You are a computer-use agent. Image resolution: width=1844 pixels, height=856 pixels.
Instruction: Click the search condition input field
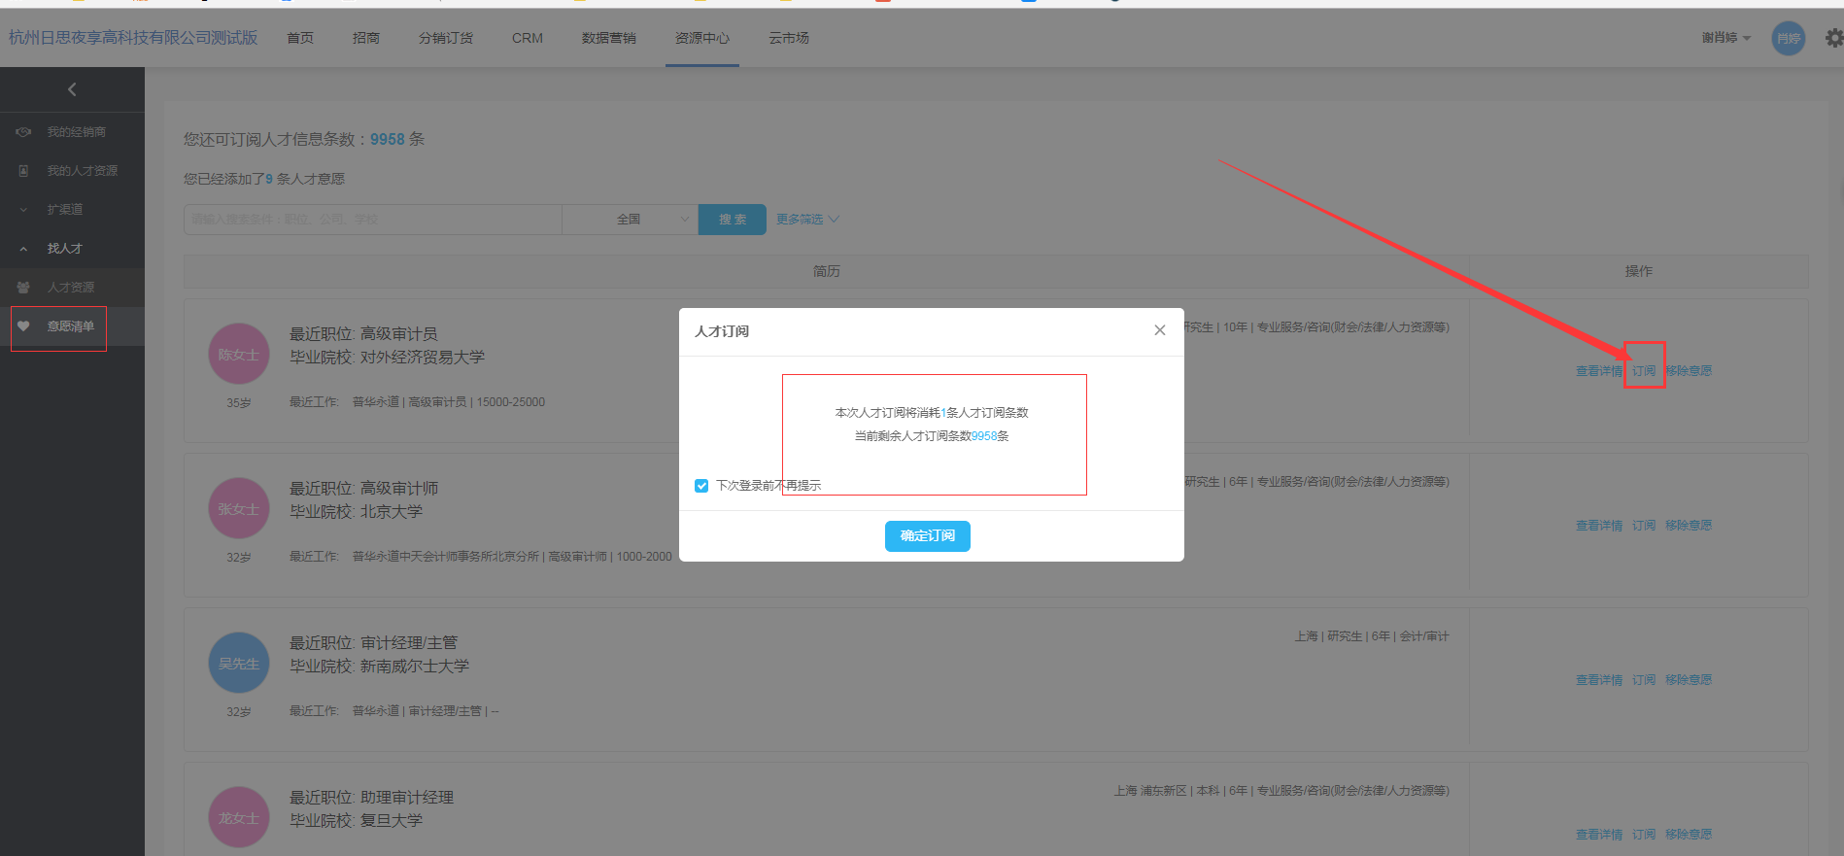coord(372,220)
